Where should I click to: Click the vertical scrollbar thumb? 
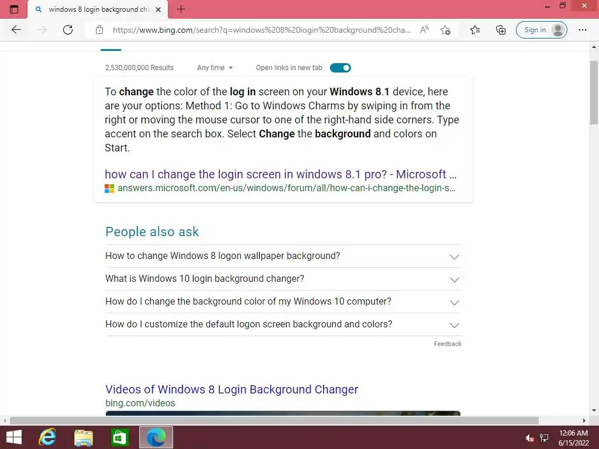594,92
